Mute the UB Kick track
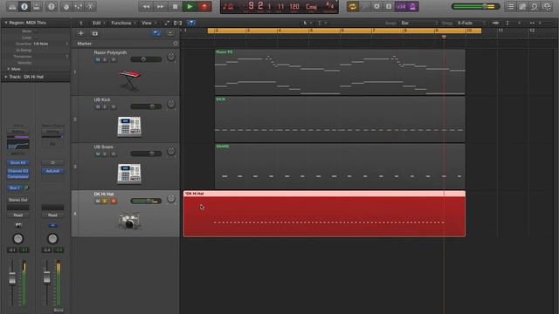The image size is (559, 314). pos(98,106)
